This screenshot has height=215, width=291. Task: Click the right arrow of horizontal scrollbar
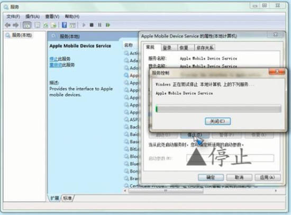pyautogui.click(x=276, y=191)
